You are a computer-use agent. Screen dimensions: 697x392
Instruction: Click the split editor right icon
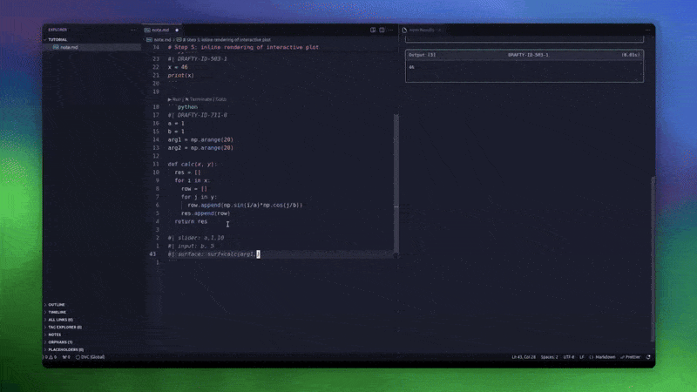point(382,30)
